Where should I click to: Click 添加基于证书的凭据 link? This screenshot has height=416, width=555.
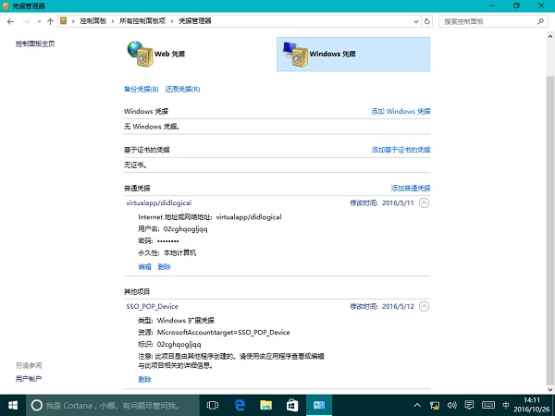point(401,150)
